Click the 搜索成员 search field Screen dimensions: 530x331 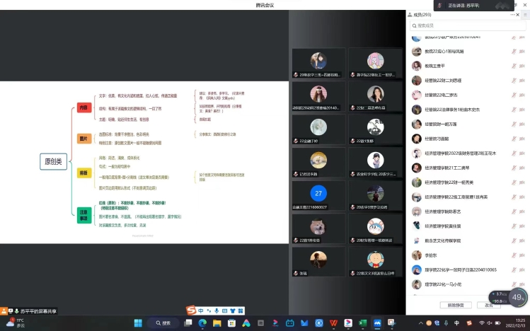468,25
